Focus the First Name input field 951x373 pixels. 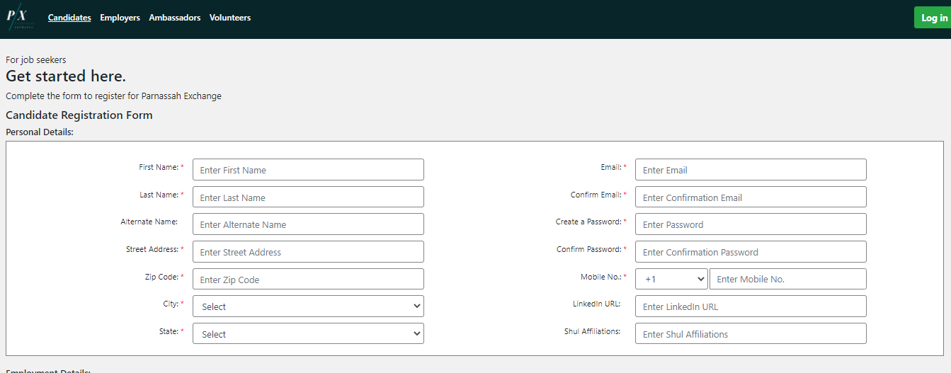point(308,170)
